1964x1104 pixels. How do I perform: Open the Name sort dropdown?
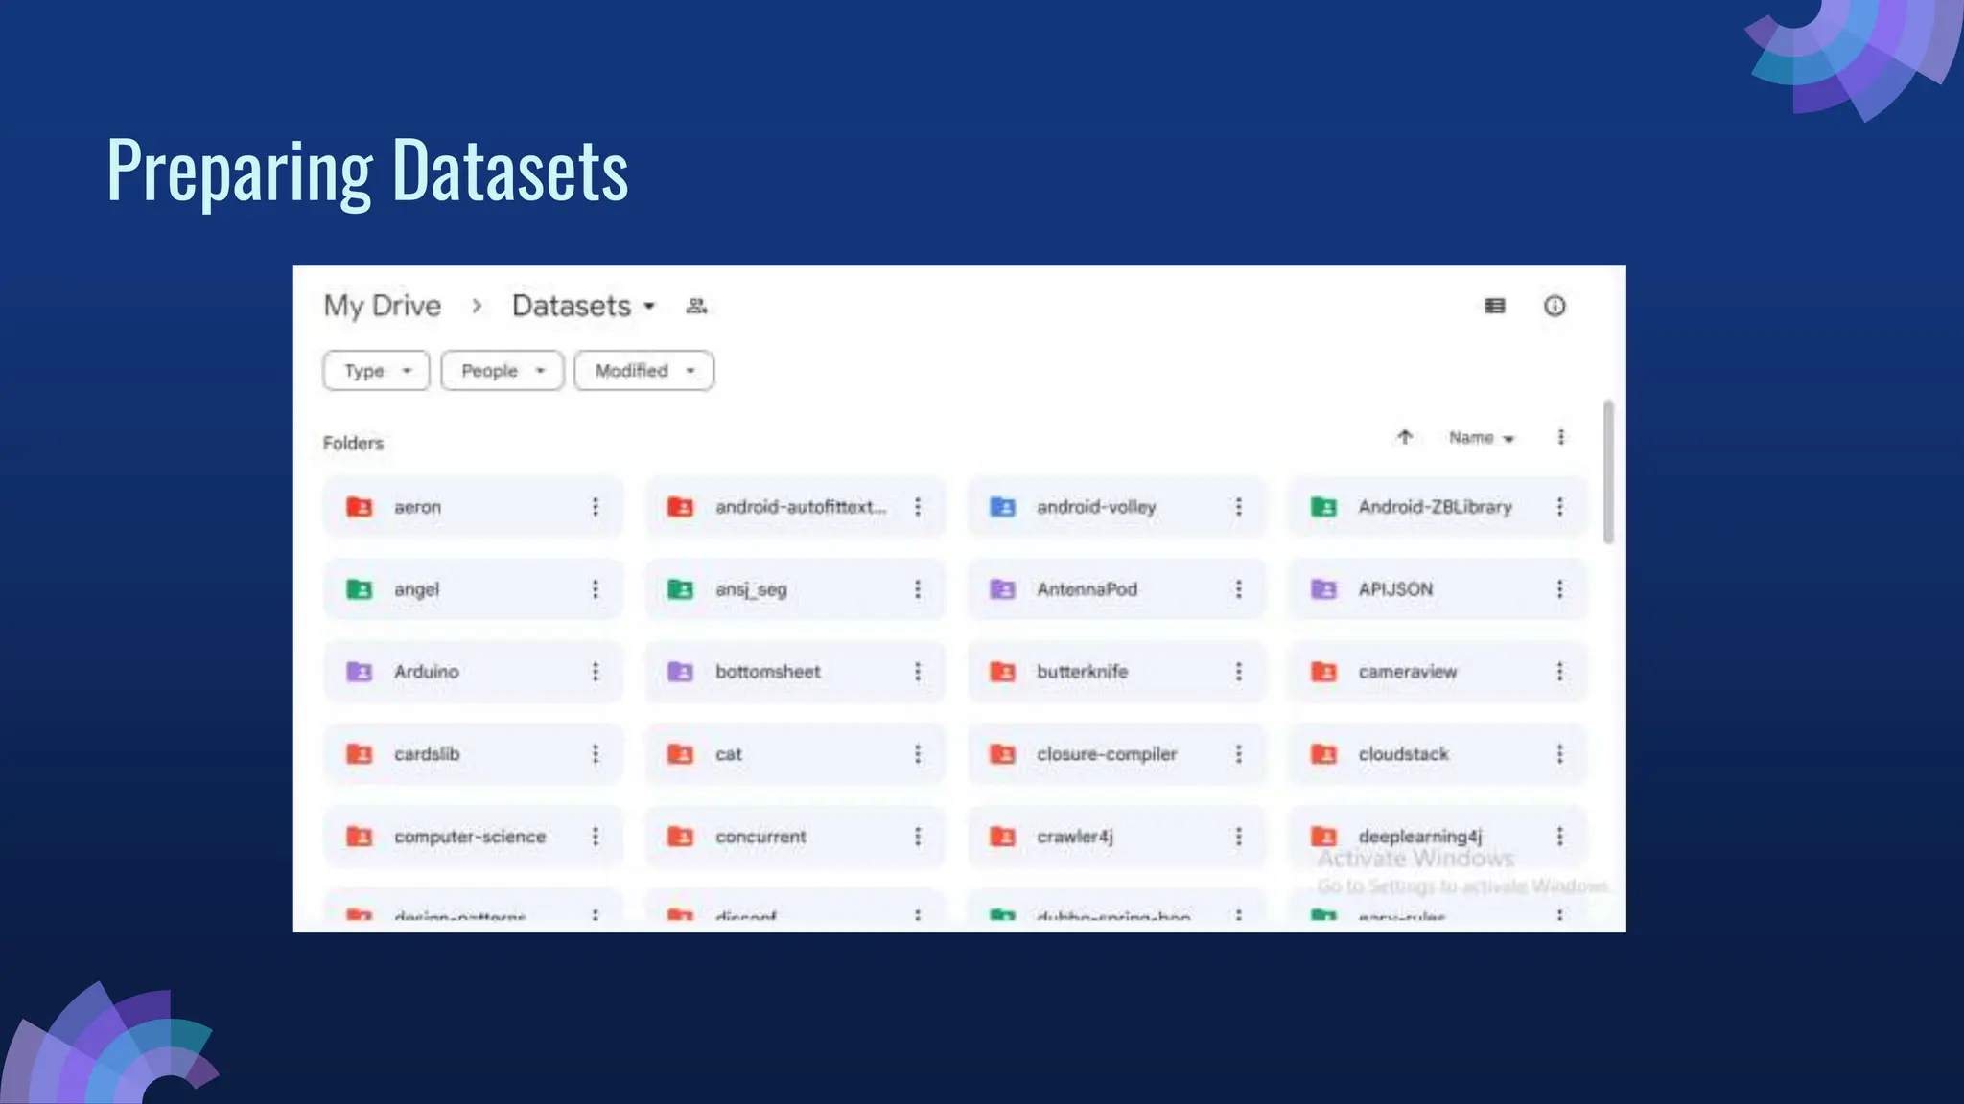1481,438
